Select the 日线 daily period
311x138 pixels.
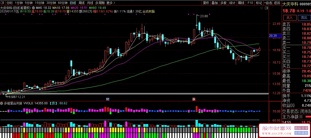pos(73,3)
